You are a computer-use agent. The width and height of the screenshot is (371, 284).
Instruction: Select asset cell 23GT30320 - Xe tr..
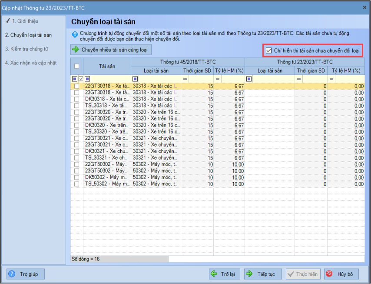(107, 119)
